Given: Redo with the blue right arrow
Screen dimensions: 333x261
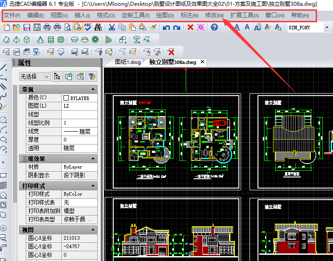Looking at the screenshot, I should tap(177, 28).
